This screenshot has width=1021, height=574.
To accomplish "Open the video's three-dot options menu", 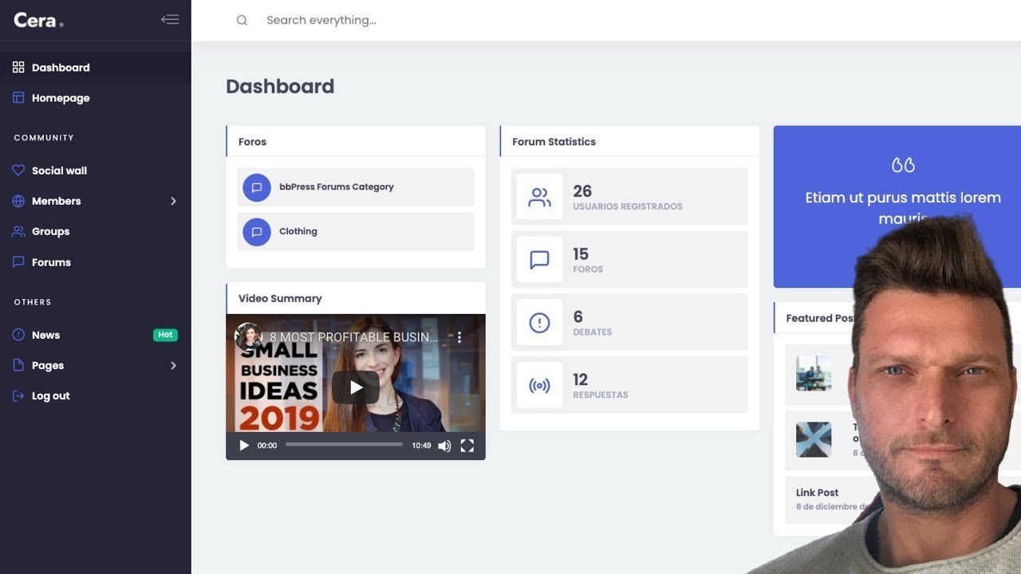I will pyautogui.click(x=459, y=337).
